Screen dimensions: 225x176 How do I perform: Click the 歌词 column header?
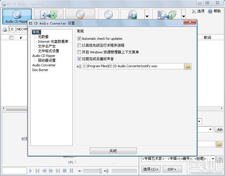[207, 37]
